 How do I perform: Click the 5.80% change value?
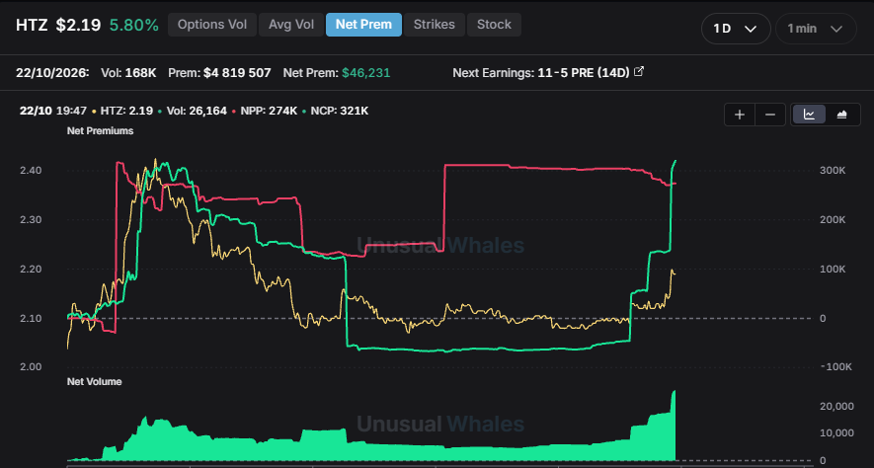(133, 25)
